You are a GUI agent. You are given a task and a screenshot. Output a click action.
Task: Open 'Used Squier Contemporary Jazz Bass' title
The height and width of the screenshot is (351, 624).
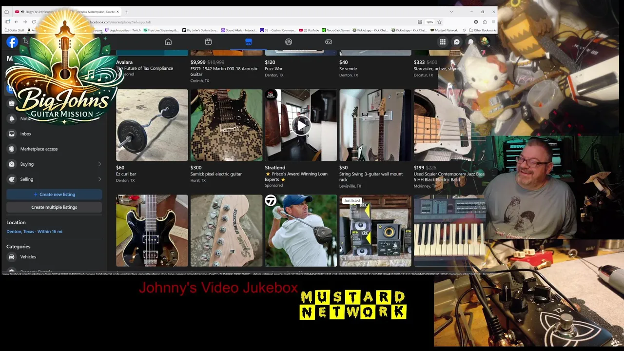pos(449,177)
